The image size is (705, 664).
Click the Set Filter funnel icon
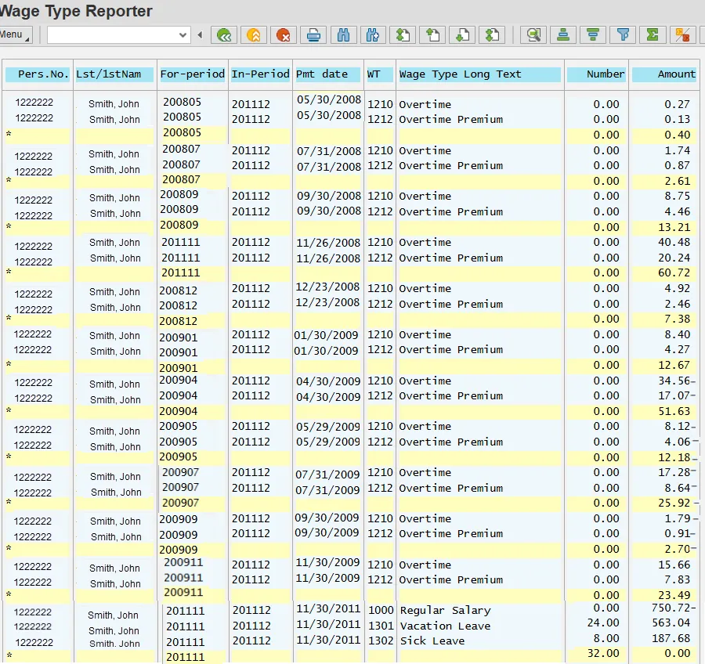[623, 35]
